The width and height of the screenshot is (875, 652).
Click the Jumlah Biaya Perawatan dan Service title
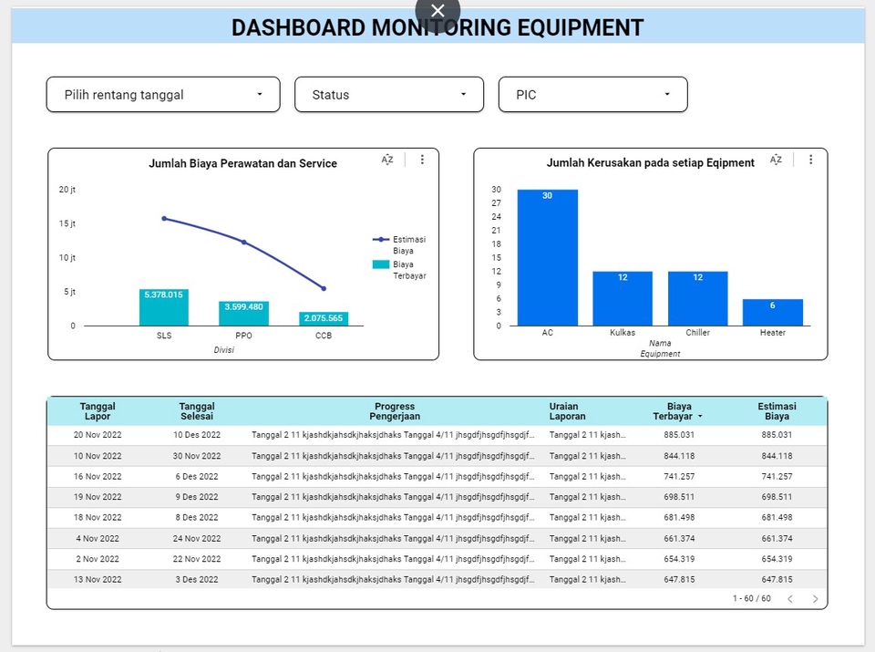tap(242, 163)
